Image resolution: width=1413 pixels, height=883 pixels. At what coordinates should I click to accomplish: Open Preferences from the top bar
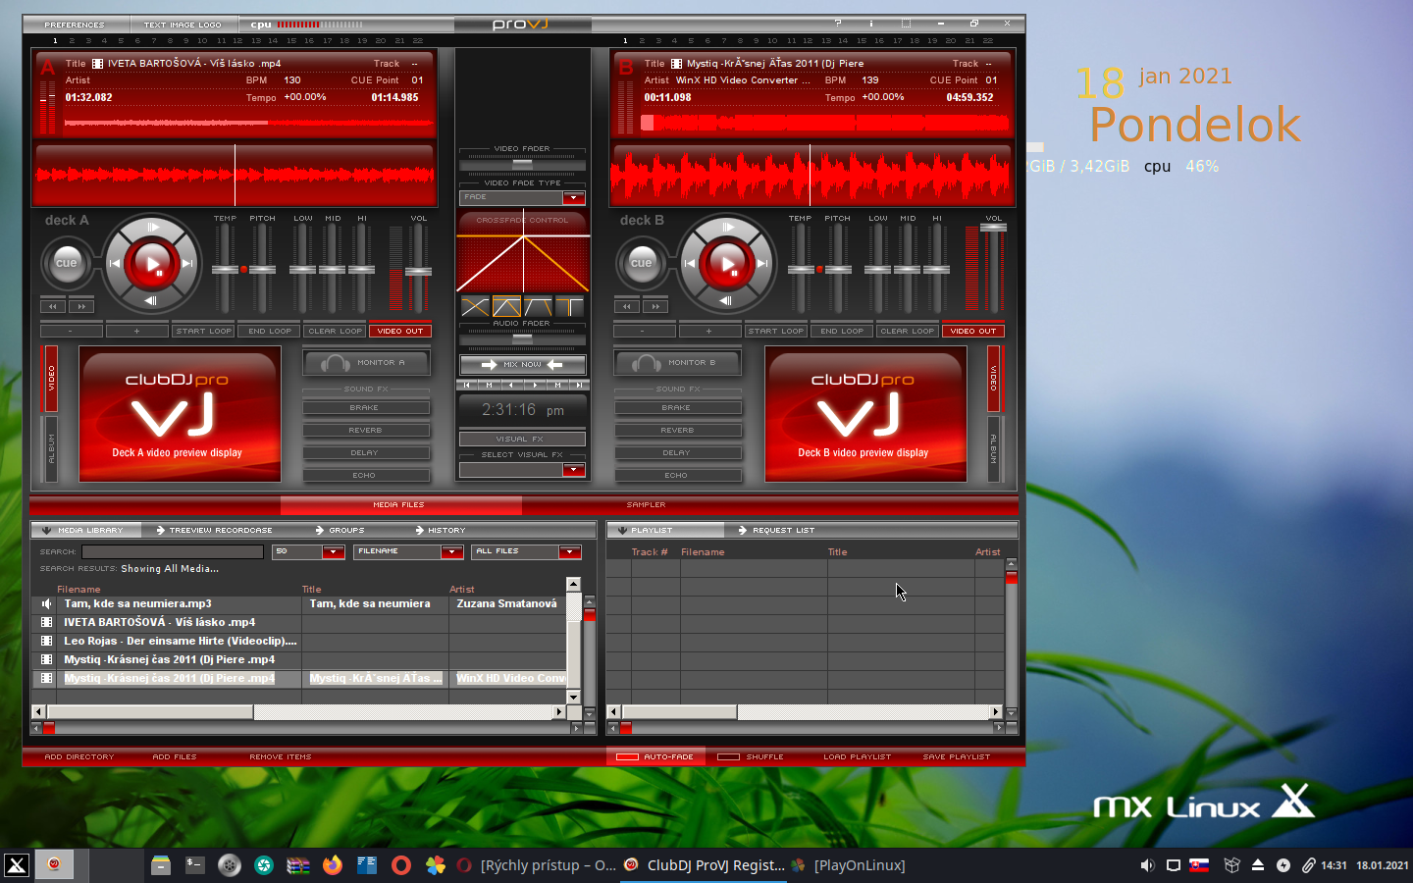(x=75, y=25)
